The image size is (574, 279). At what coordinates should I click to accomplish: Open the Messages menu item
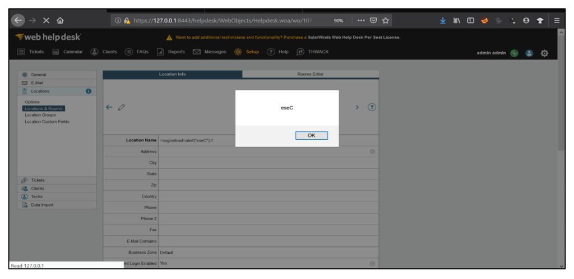[x=210, y=52]
